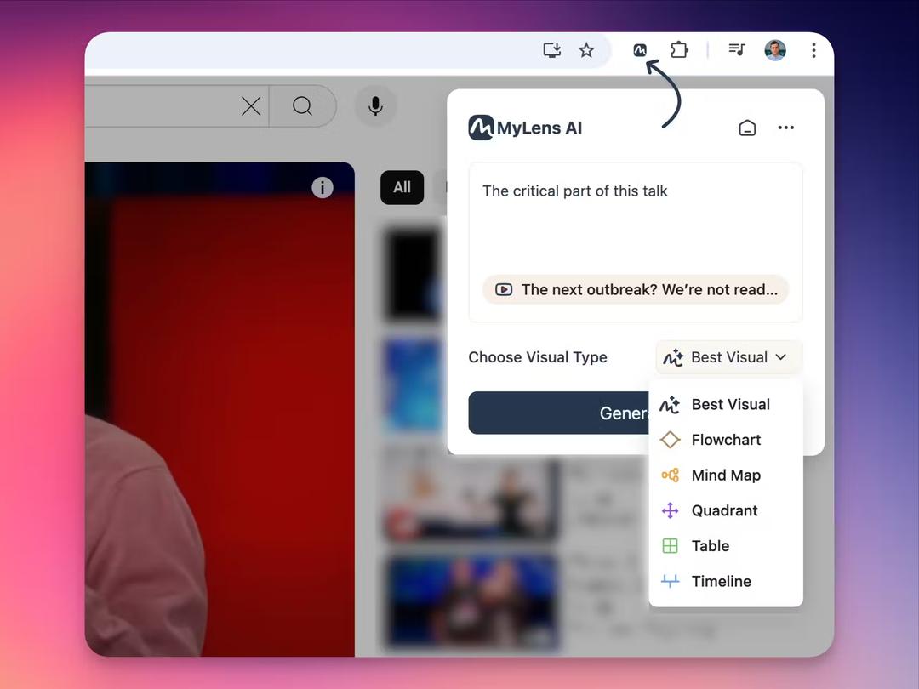919x689 pixels.
Task: Open the media controls playlist icon
Action: tap(737, 50)
